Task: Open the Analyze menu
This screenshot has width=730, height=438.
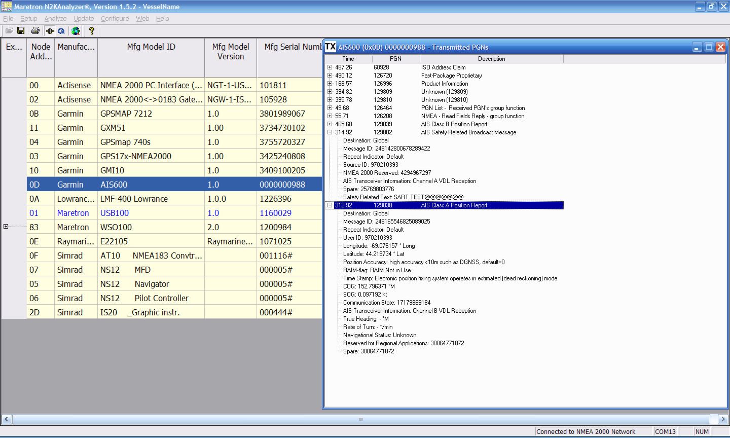Action: [x=55, y=19]
